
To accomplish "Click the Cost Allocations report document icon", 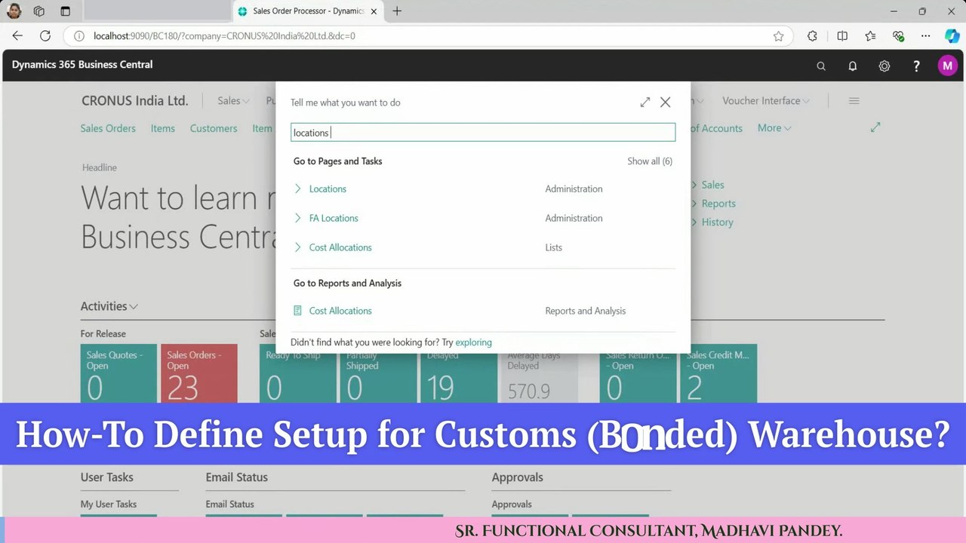I will click(x=297, y=311).
